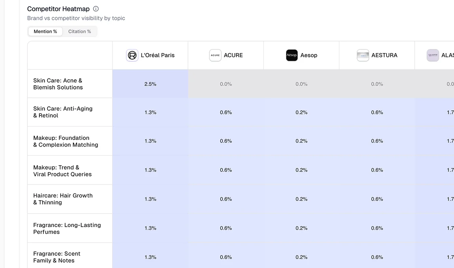Click the L'Oréal Paris brand logo icon
Viewport: 454px width, 268px height.
[x=132, y=55]
